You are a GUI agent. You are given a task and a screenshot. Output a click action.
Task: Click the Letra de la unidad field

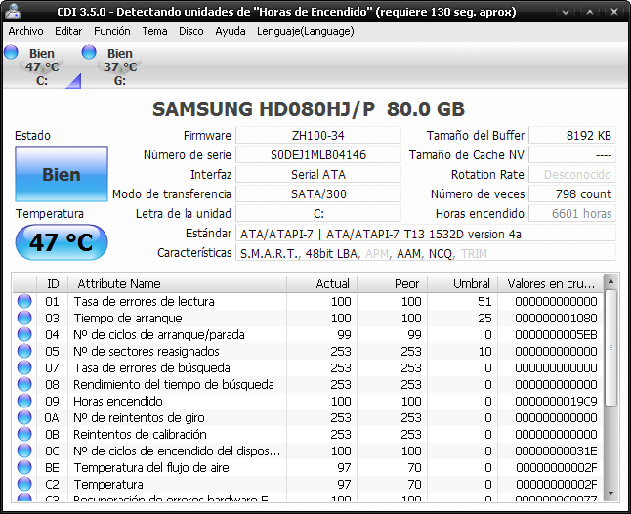[x=317, y=213]
